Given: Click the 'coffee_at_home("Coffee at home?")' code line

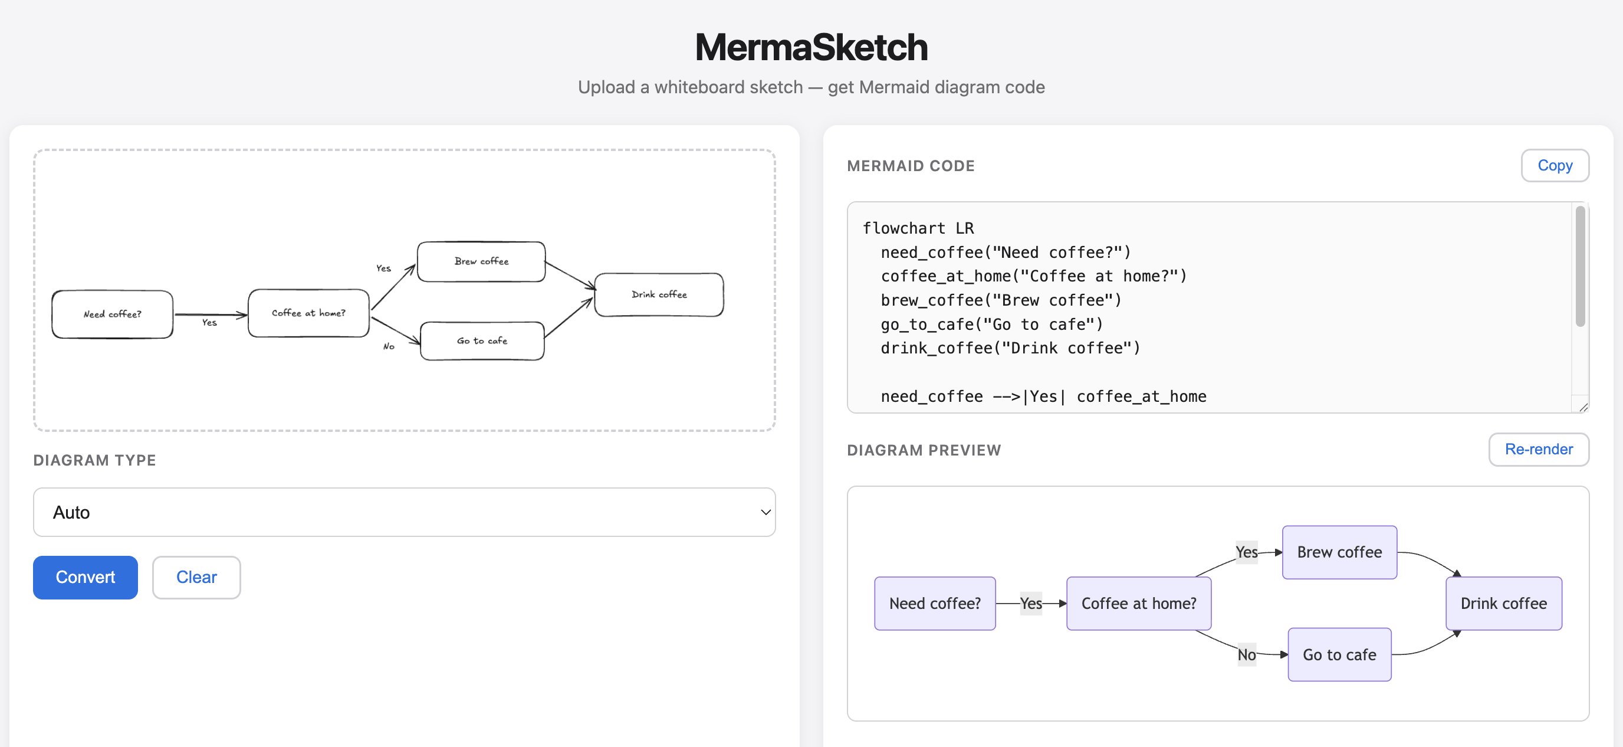Looking at the screenshot, I should (1033, 276).
